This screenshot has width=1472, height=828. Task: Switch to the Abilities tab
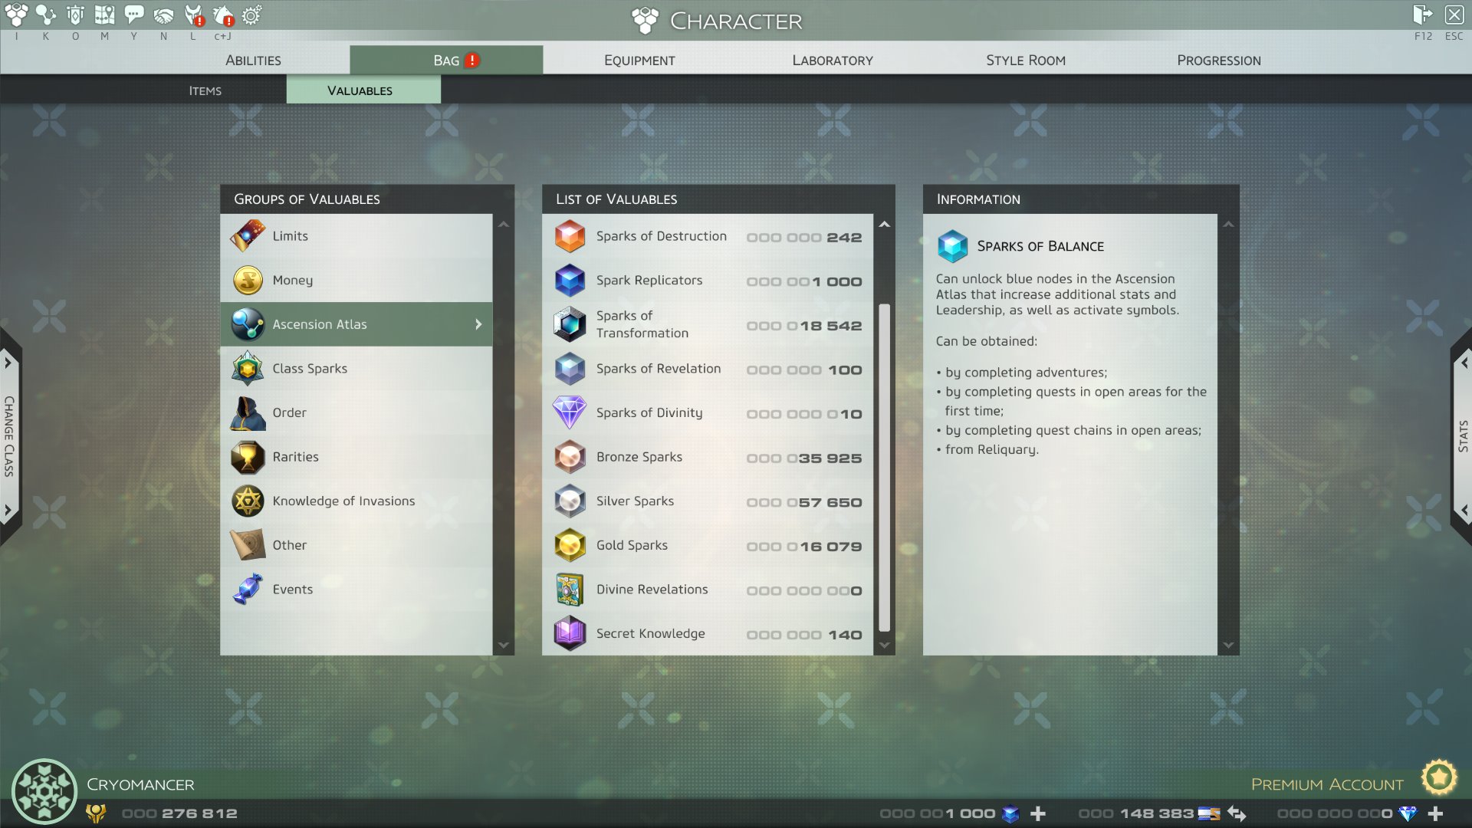coord(253,60)
